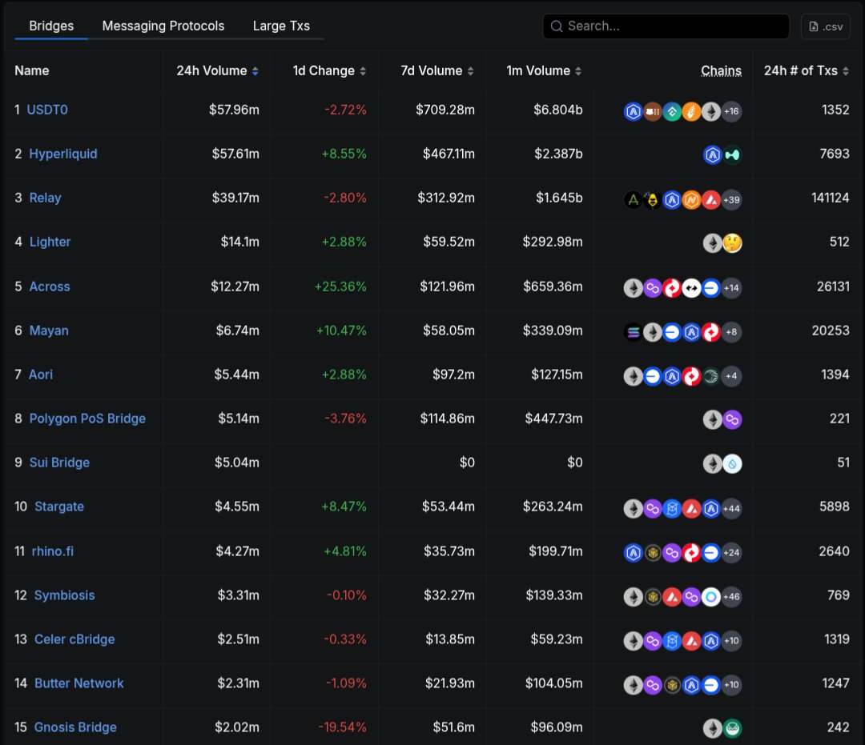Open the Celer cBridge link
Screen dimensions: 865x745
tap(74, 639)
